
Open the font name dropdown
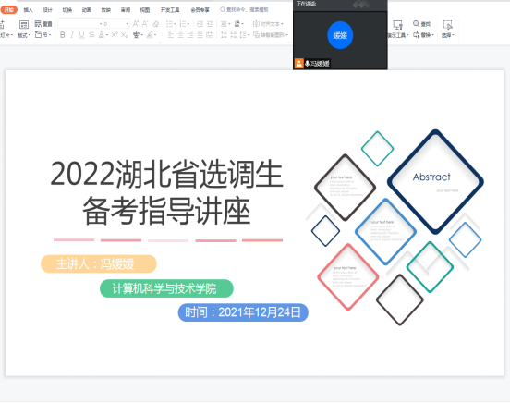(80, 24)
